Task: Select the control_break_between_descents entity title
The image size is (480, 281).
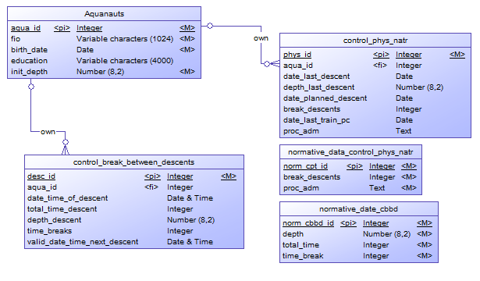Action: tap(133, 162)
